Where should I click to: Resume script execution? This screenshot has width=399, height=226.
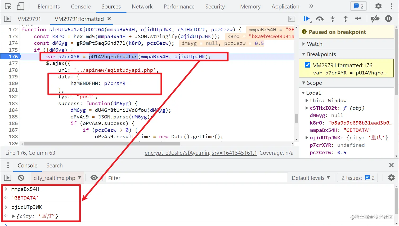pyautogui.click(x=307, y=19)
